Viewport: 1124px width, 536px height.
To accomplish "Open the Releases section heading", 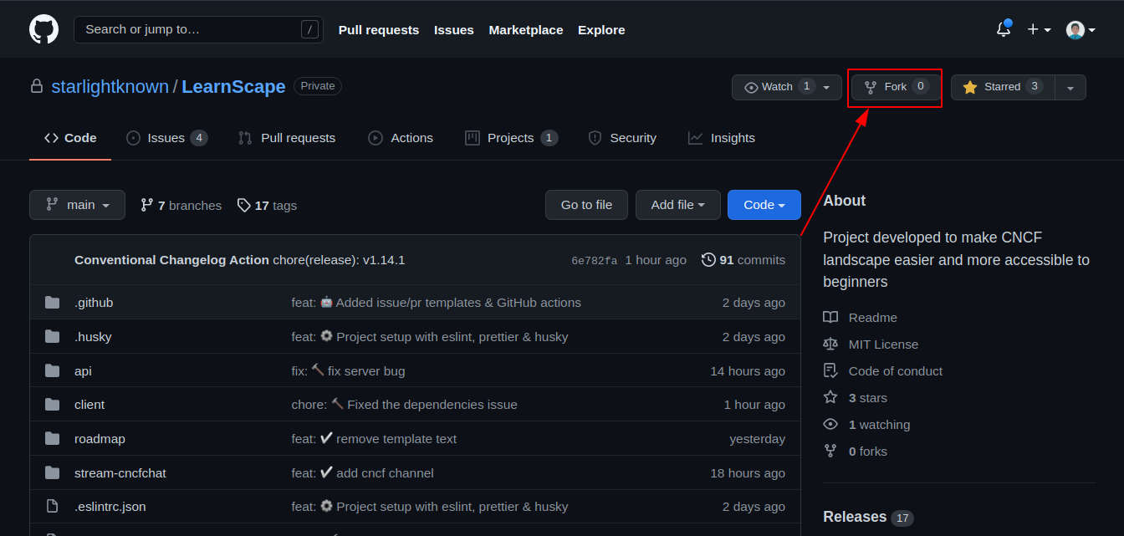I will coord(855,517).
